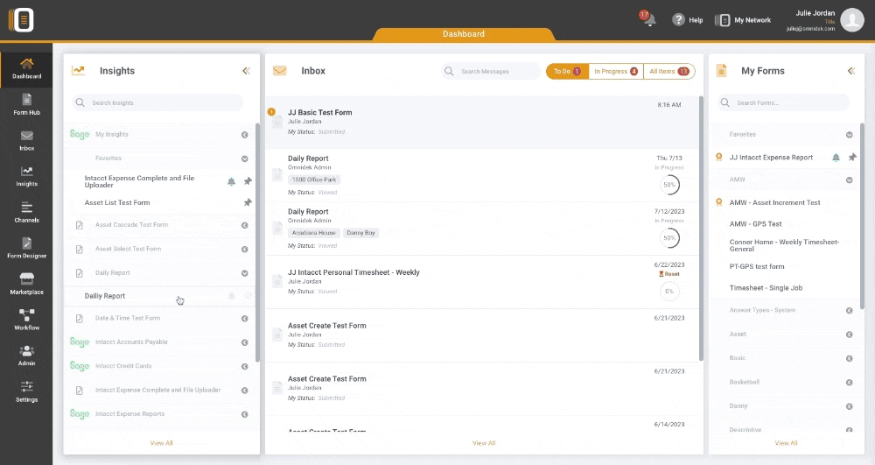Open Form Hub from the sidebar
Viewport: 875px width, 465px height.
26,104
